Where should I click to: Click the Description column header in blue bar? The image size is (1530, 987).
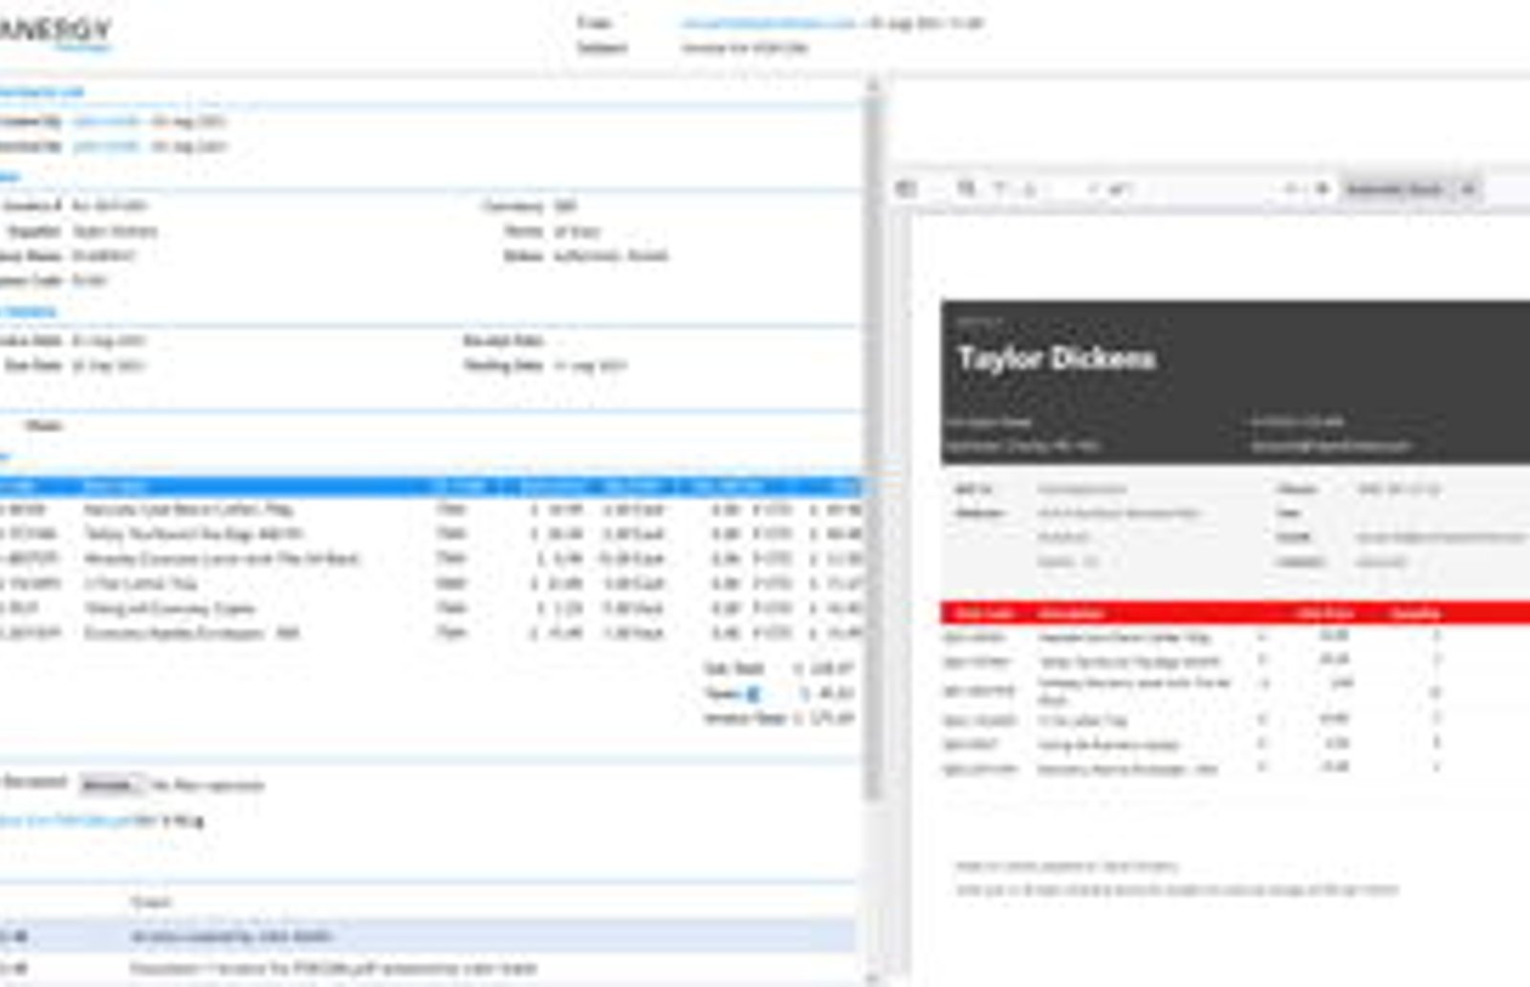click(115, 486)
